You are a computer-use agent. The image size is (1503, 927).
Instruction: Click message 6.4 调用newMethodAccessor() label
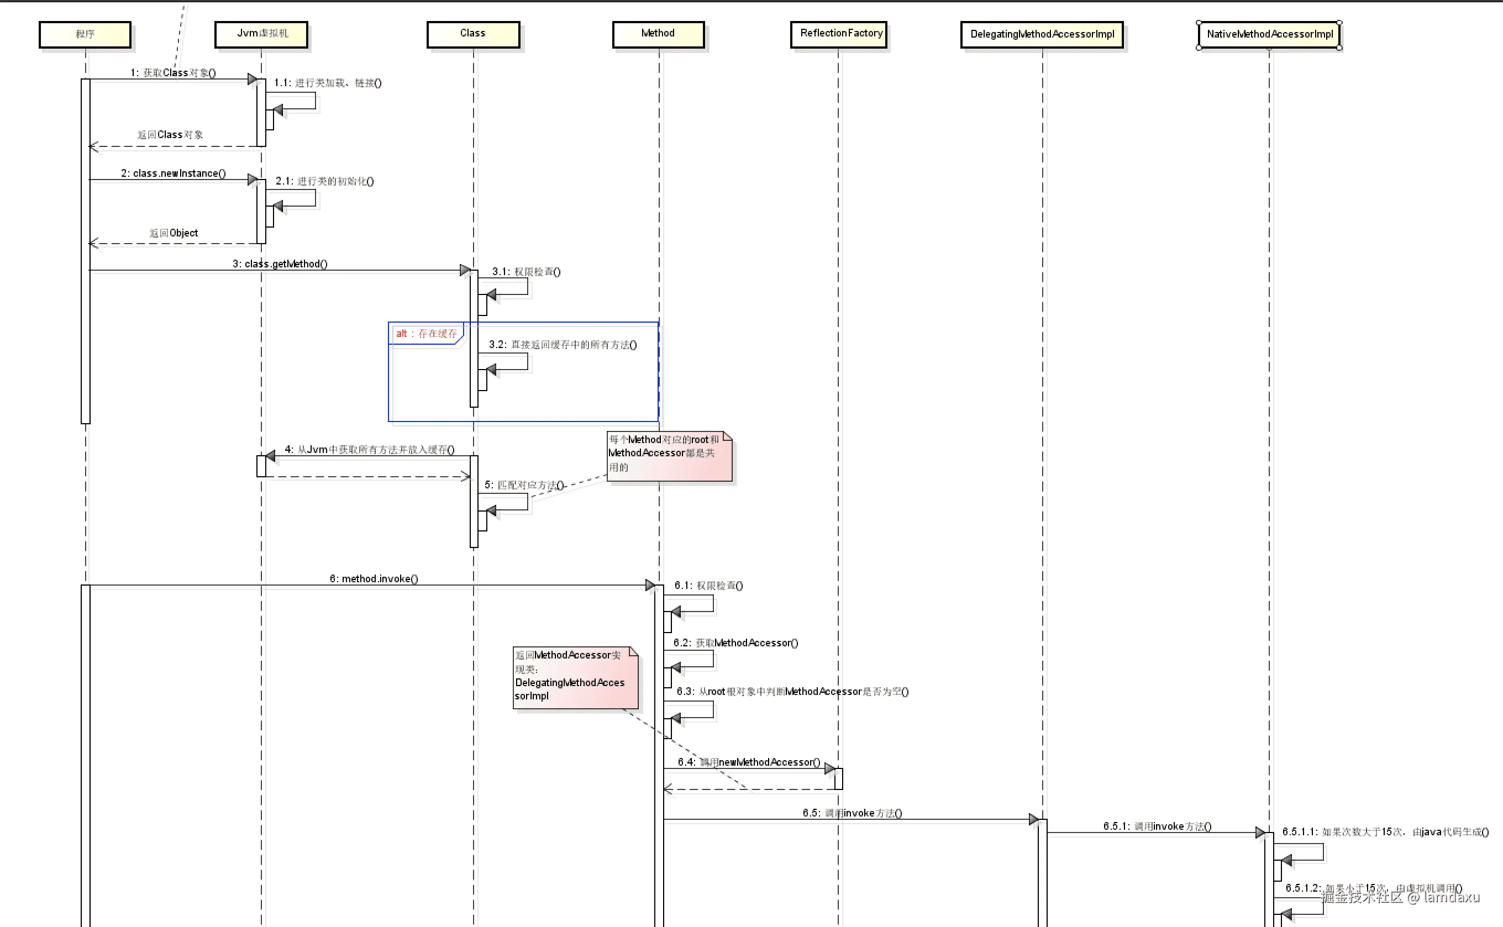click(748, 762)
